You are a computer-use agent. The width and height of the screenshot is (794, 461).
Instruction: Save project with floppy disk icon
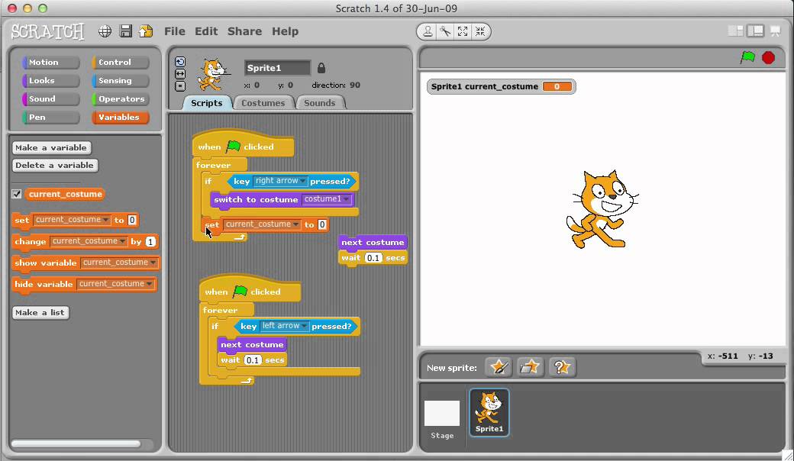[x=125, y=31]
